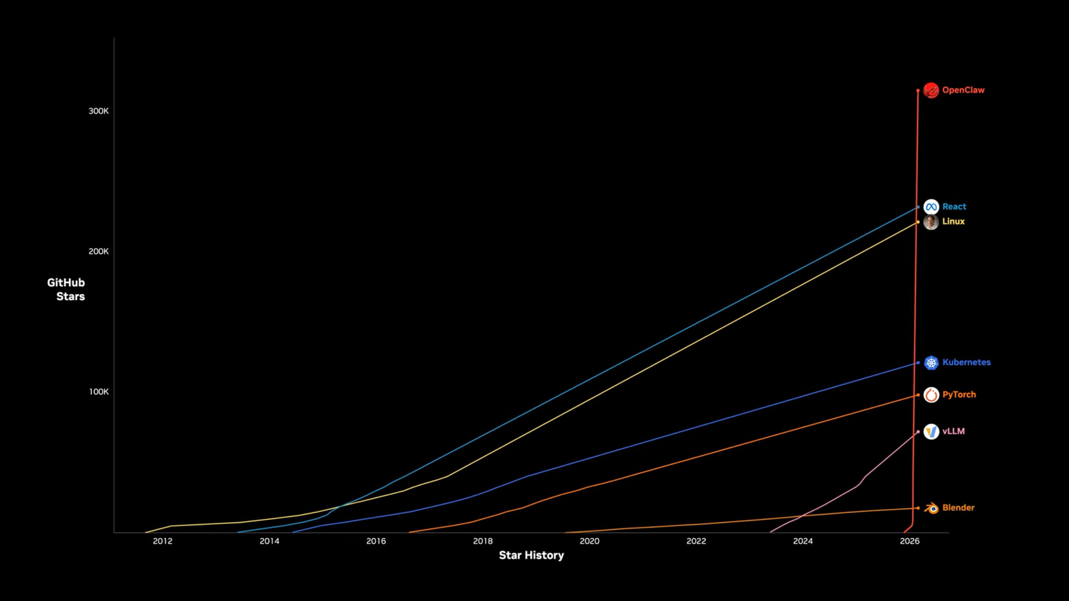Click the 2022 x-axis tick label
The height and width of the screenshot is (601, 1069).
coord(696,541)
